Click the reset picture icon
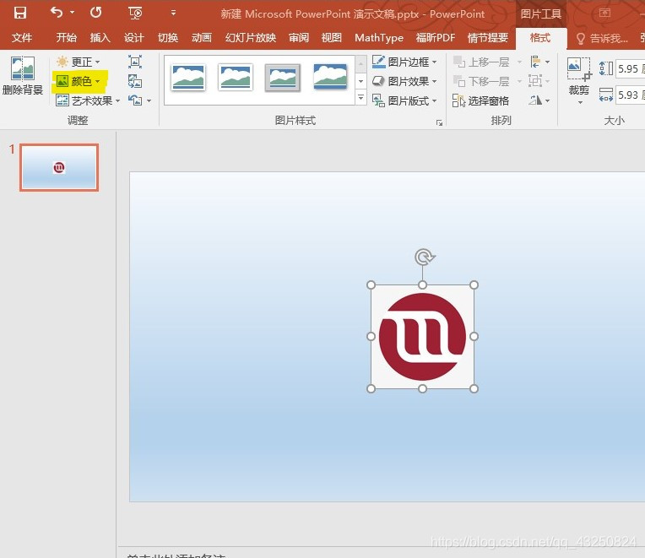Screen dimensions: 645x558 tap(135, 100)
